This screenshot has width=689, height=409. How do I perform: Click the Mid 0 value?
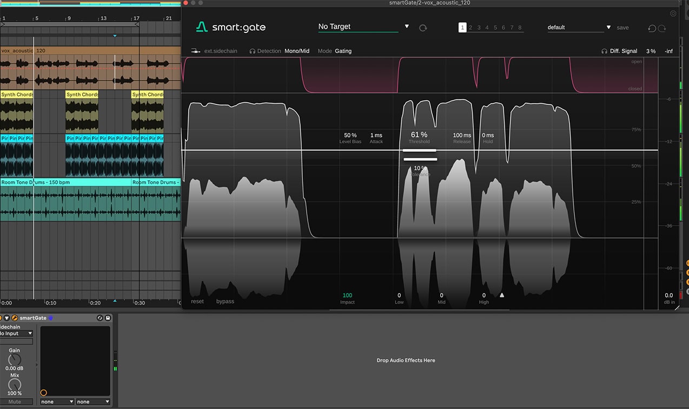coord(441,295)
